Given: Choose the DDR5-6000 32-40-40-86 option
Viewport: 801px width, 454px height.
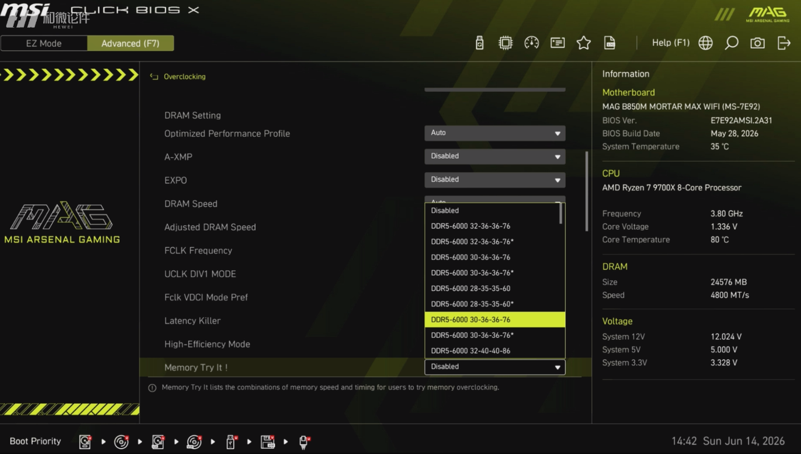Looking at the screenshot, I should click(x=495, y=351).
